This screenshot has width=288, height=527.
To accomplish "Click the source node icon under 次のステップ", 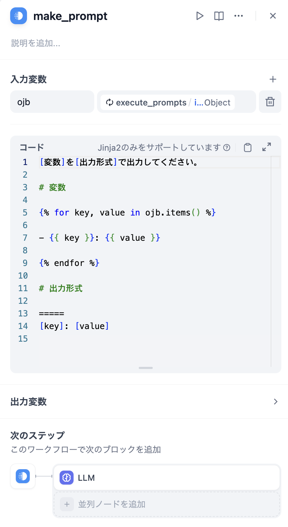I will click(x=23, y=476).
